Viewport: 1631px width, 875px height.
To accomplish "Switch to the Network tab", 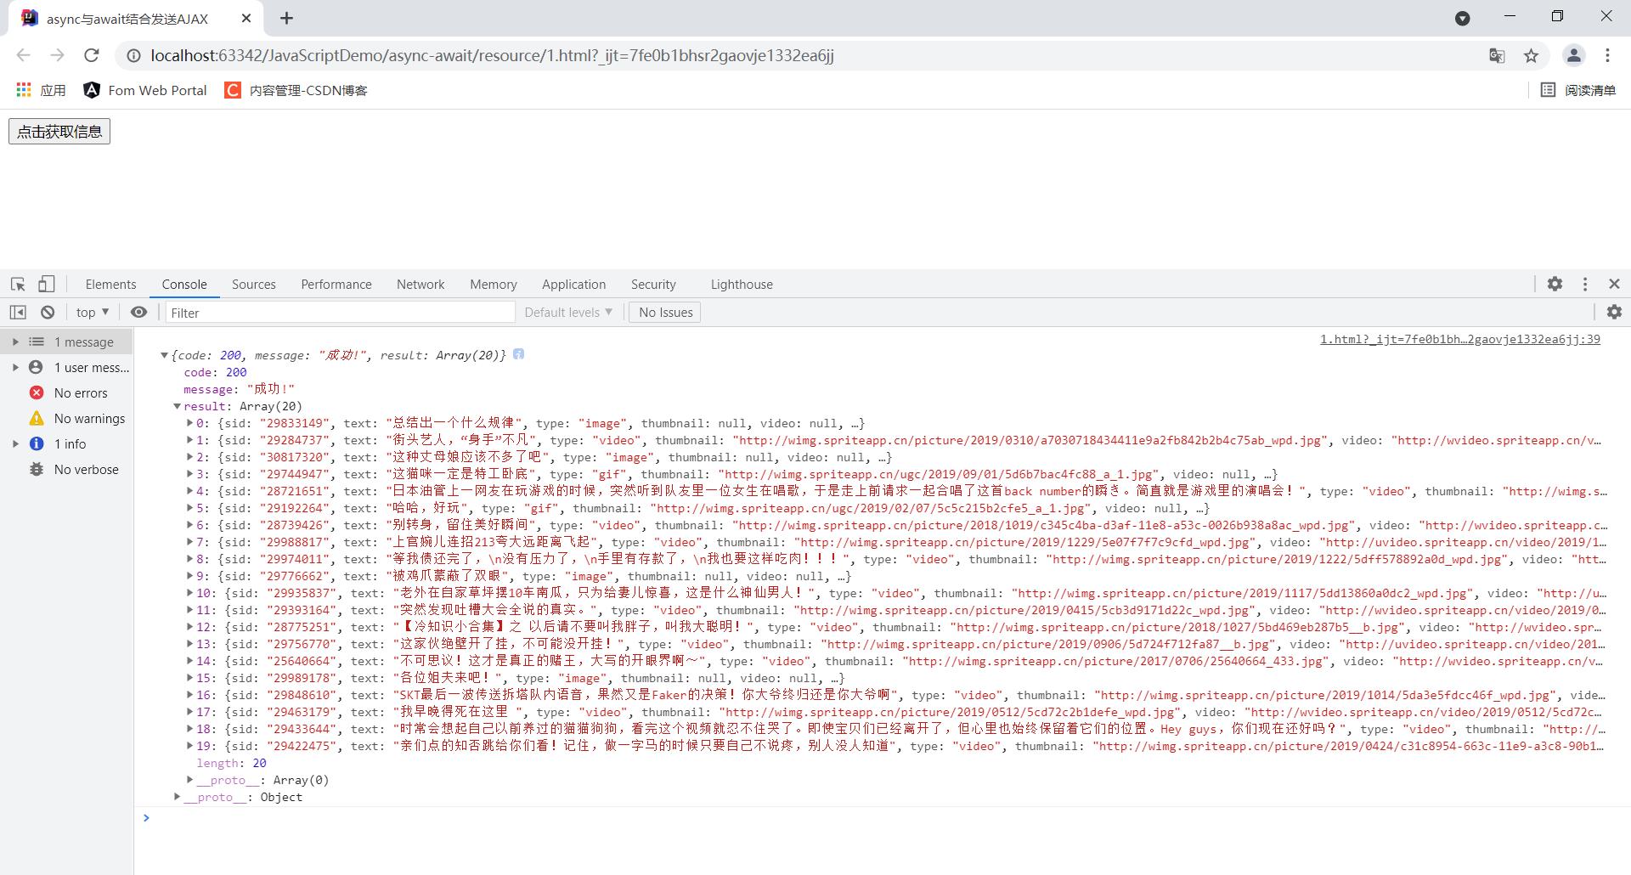I will (x=420, y=285).
